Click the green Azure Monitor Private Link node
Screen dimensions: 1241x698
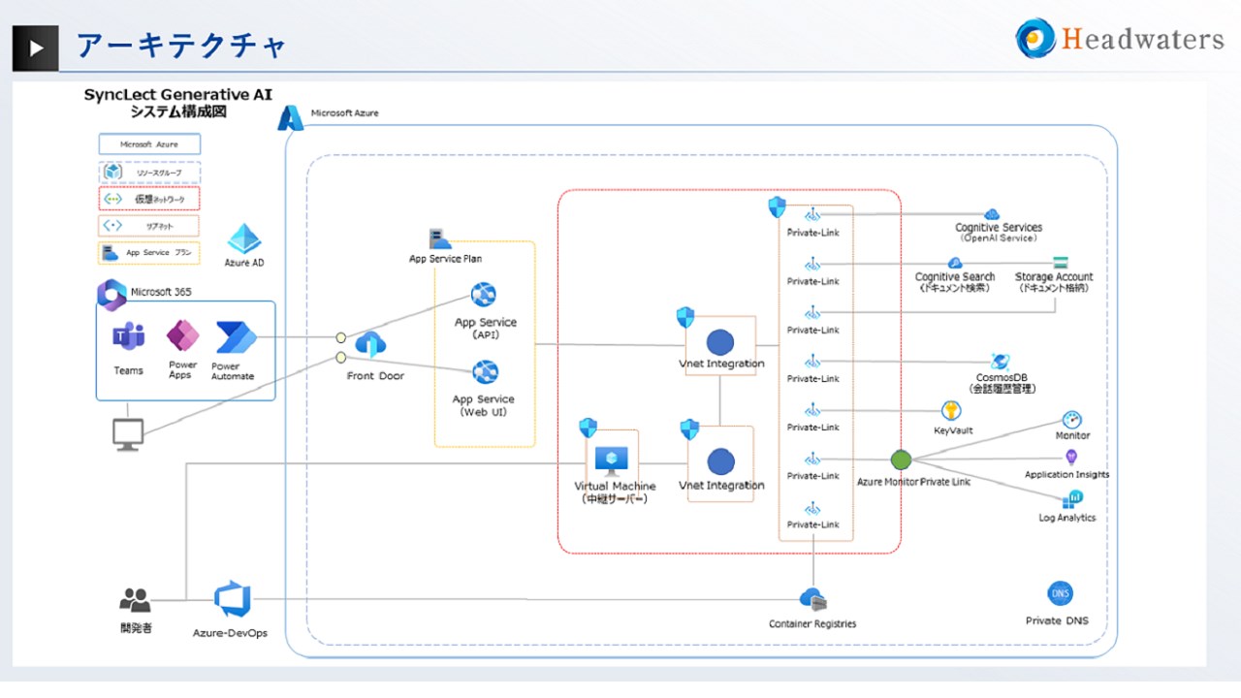tap(901, 460)
